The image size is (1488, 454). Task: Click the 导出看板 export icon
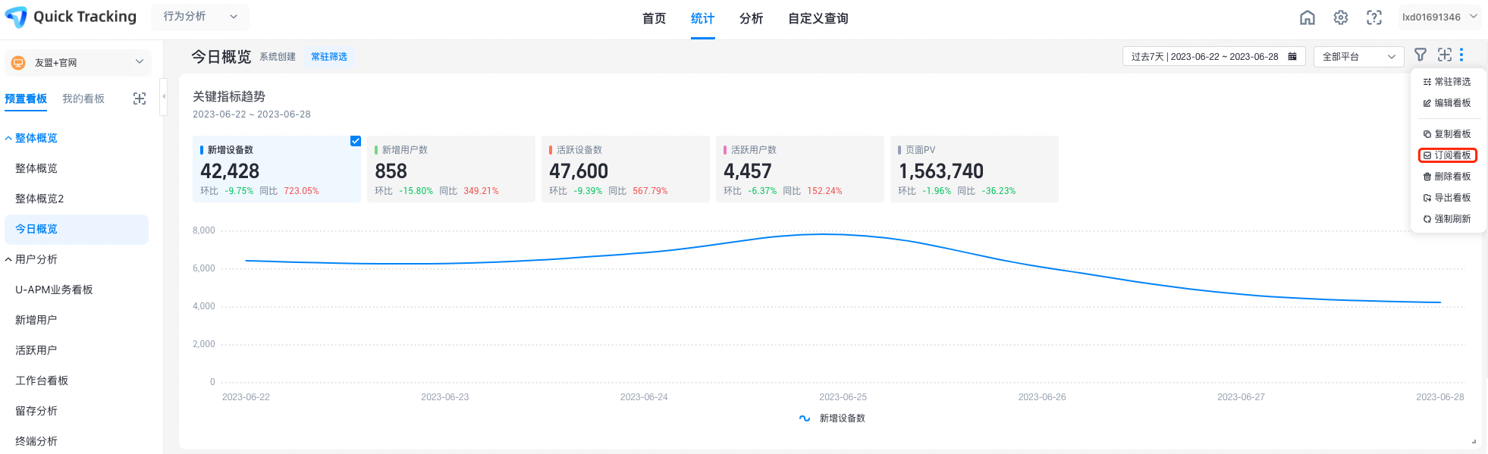1427,198
